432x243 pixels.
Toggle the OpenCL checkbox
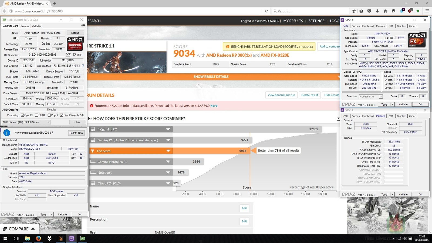tap(22, 115)
